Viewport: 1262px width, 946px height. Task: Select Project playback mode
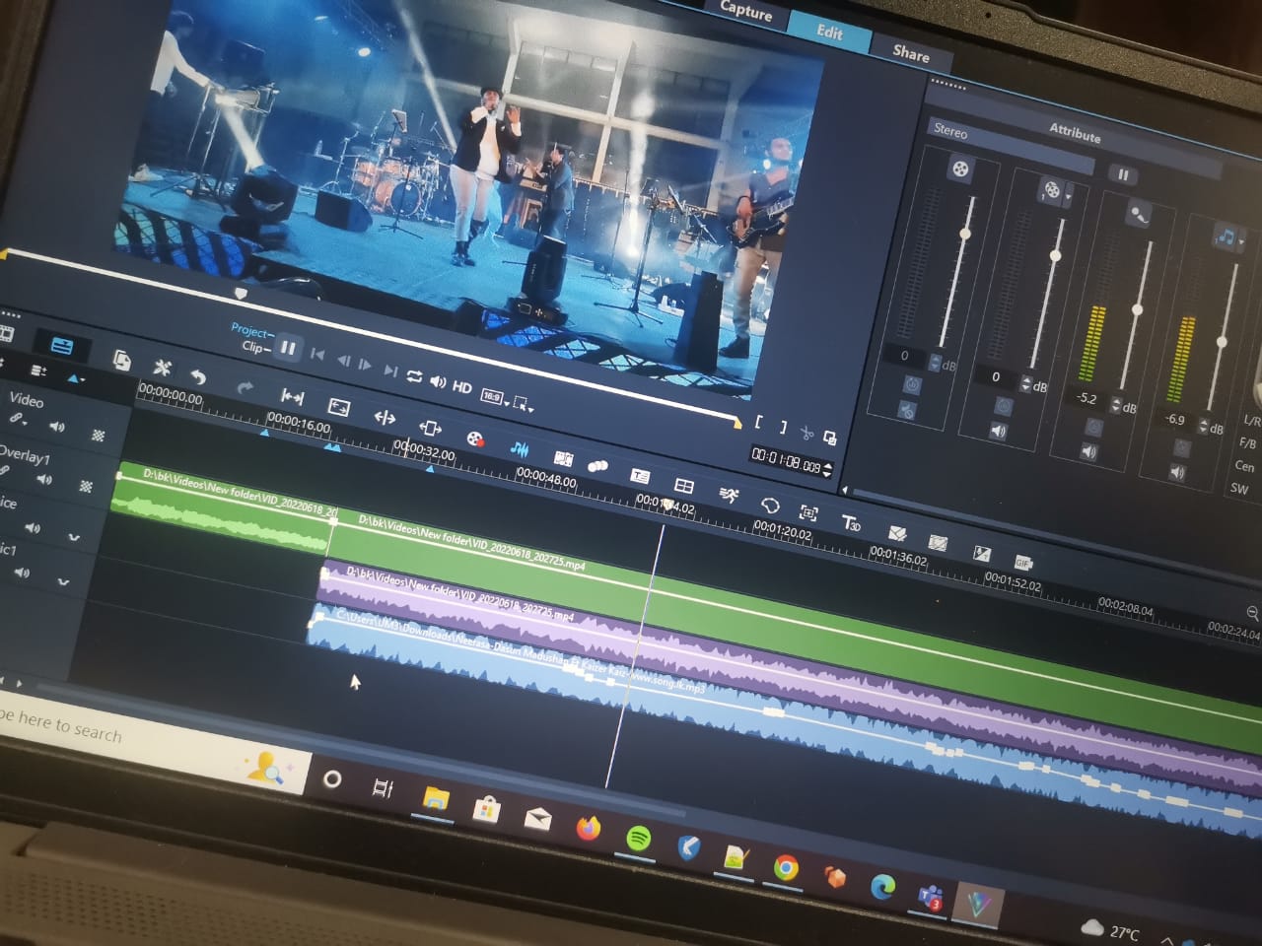(251, 330)
